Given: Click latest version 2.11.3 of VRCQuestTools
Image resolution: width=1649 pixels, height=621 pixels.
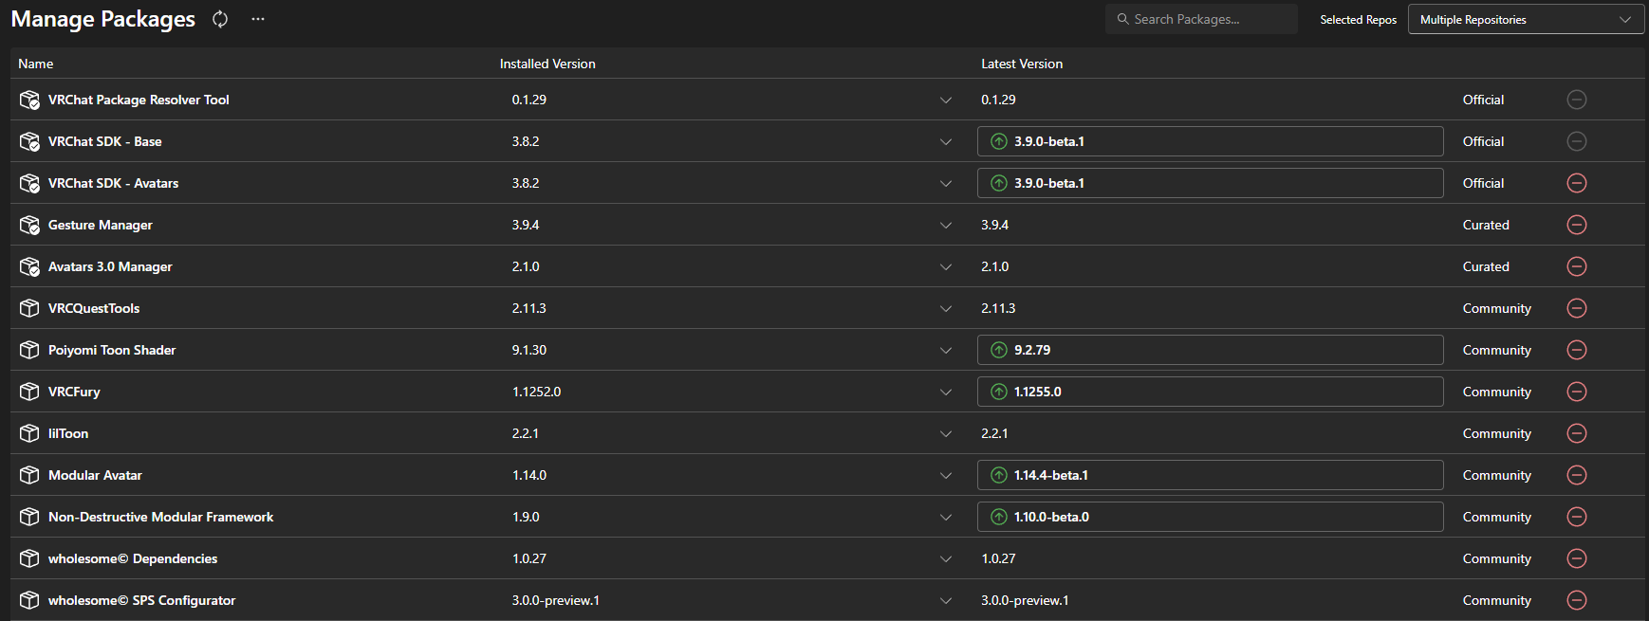Looking at the screenshot, I should click(x=998, y=308).
